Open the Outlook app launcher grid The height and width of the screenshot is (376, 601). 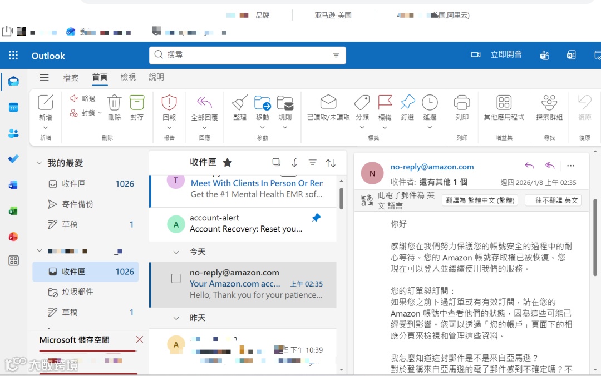click(13, 56)
